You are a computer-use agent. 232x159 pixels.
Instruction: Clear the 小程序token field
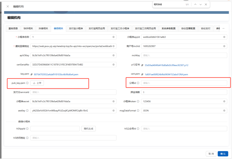[x=224, y=101]
